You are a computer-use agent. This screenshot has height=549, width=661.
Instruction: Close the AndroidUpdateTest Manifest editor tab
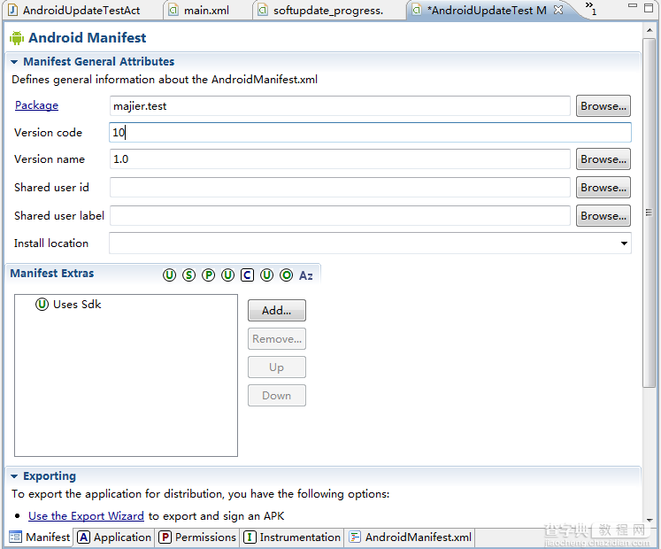pos(558,9)
